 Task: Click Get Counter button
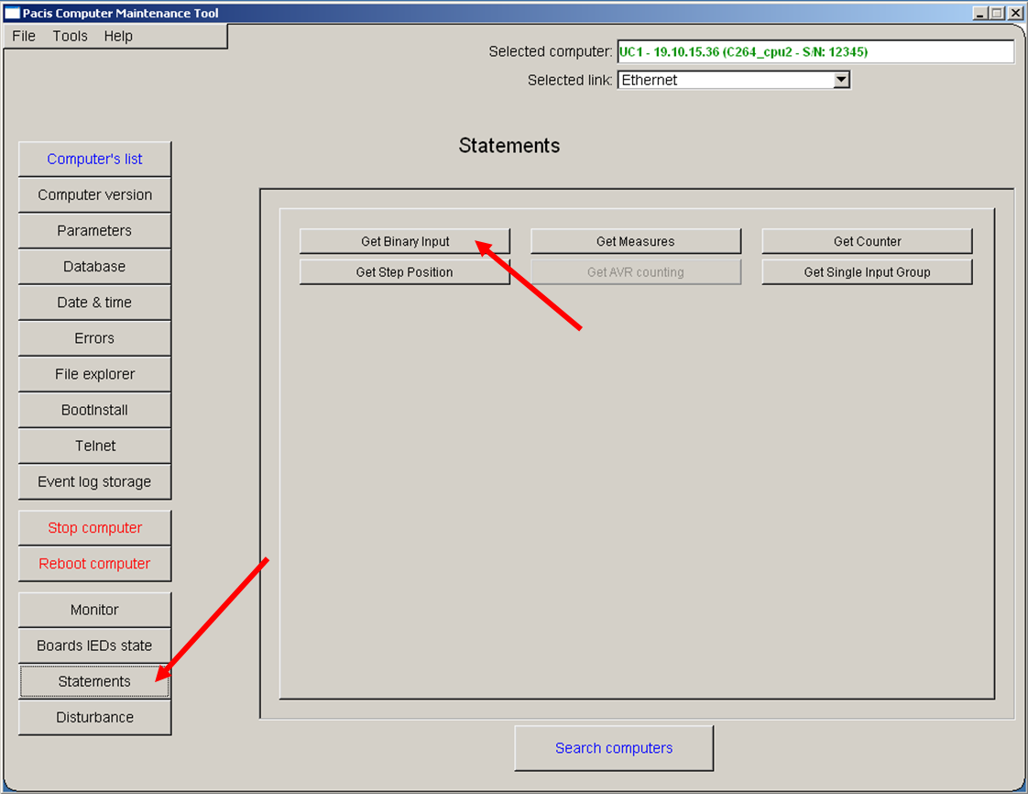click(x=867, y=241)
